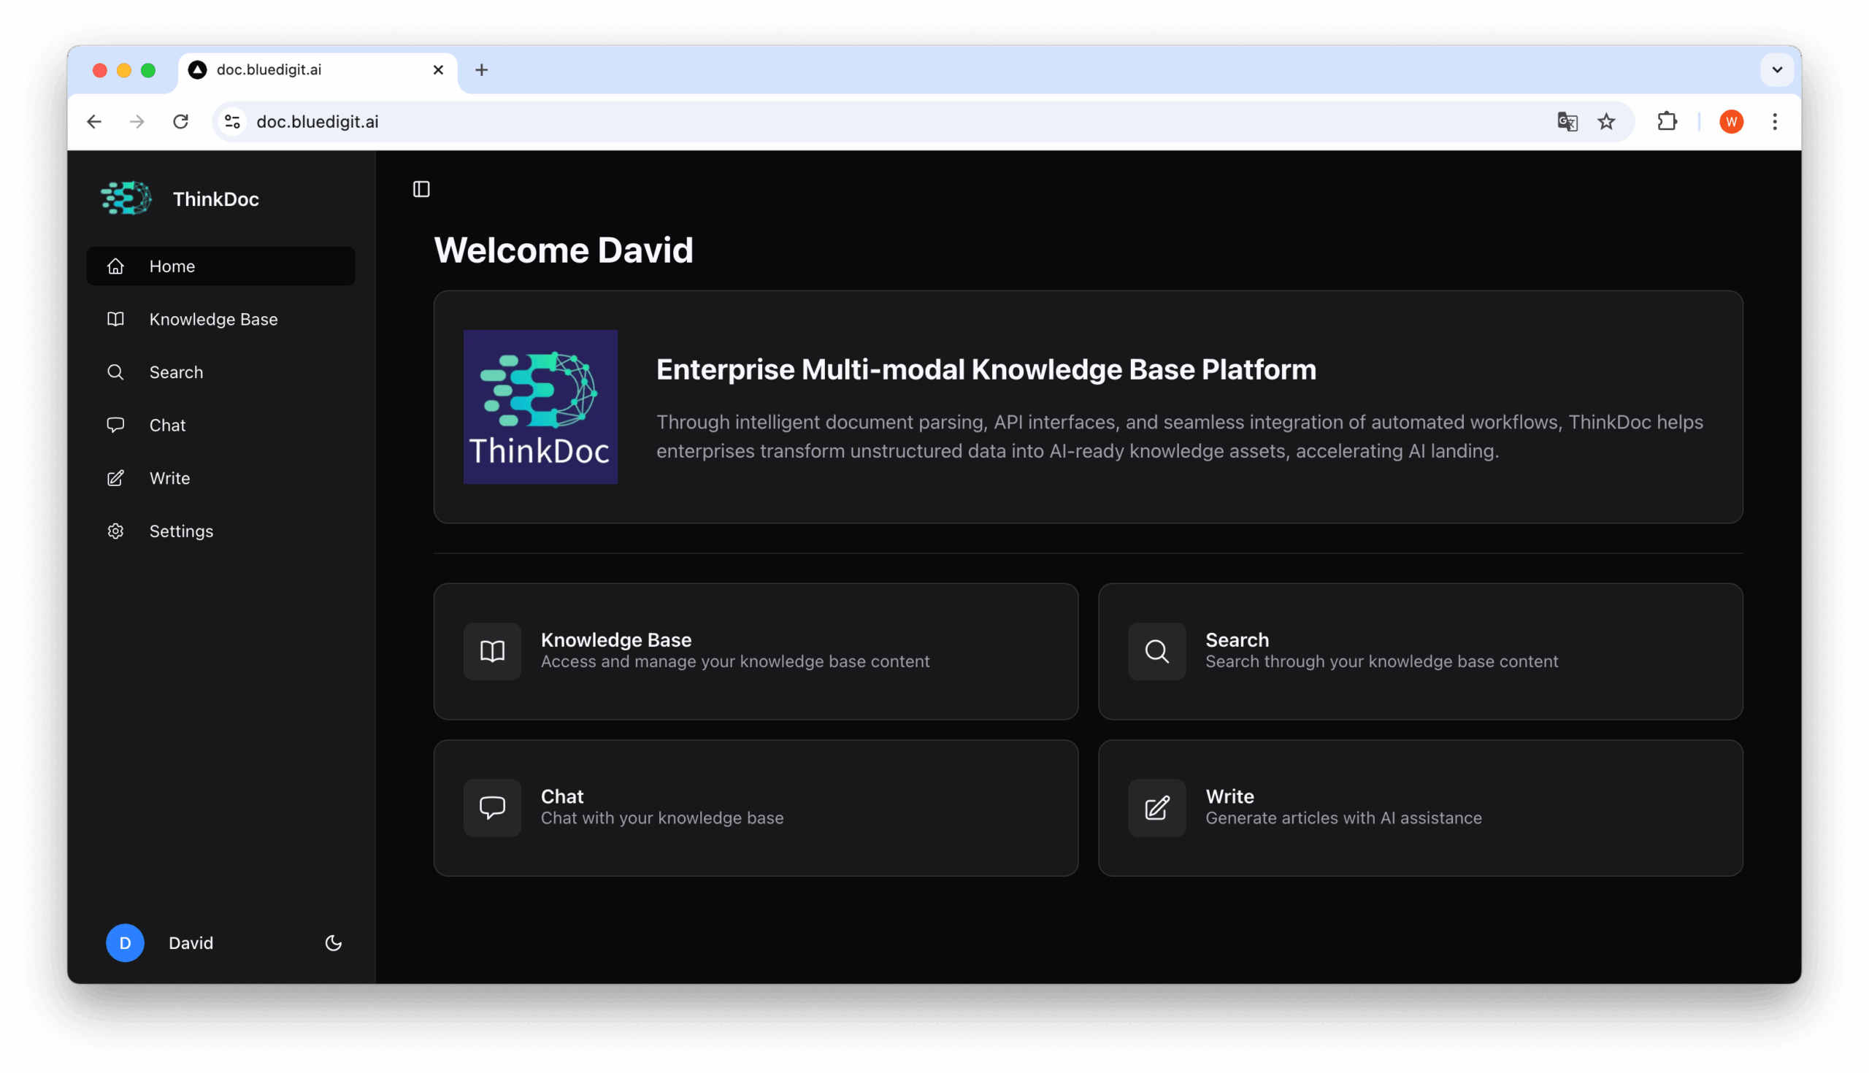Click the 'Welcome David' heading
The height and width of the screenshot is (1073, 1869).
point(563,250)
